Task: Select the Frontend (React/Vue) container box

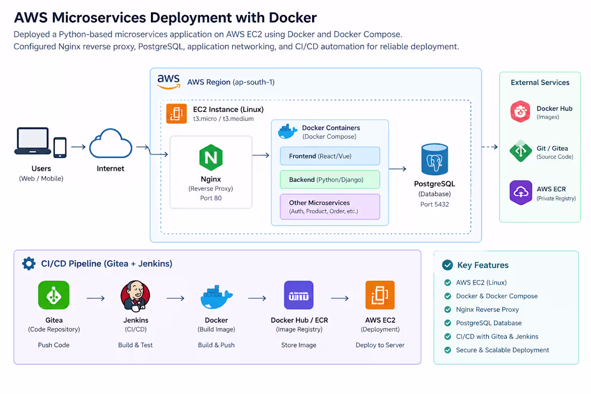Action: click(330, 156)
